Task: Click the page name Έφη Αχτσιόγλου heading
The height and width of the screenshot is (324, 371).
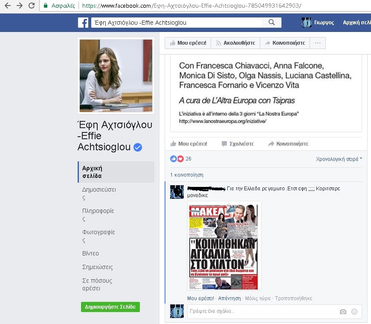Action: pyautogui.click(x=115, y=136)
